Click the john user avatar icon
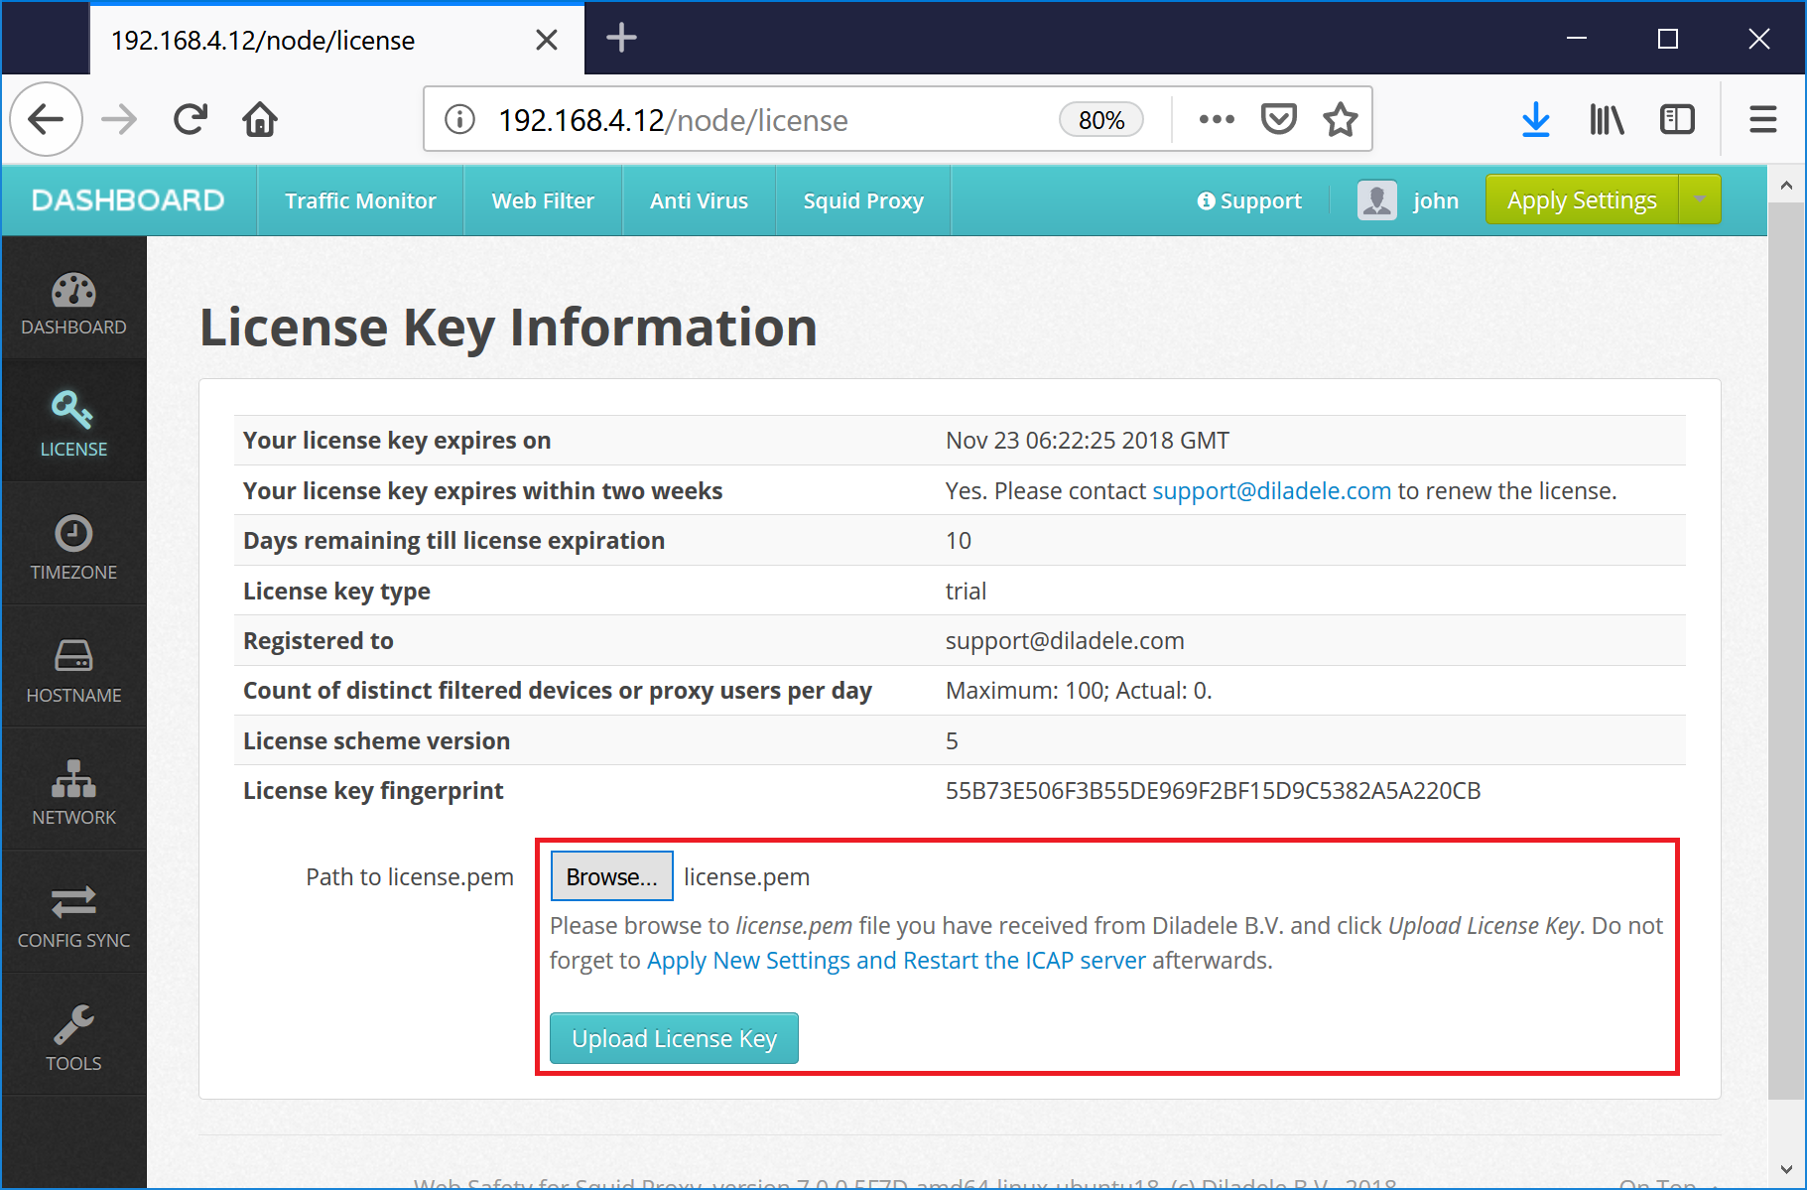 click(1377, 200)
